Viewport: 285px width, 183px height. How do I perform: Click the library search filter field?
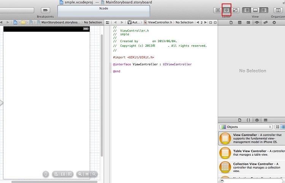[252, 181]
